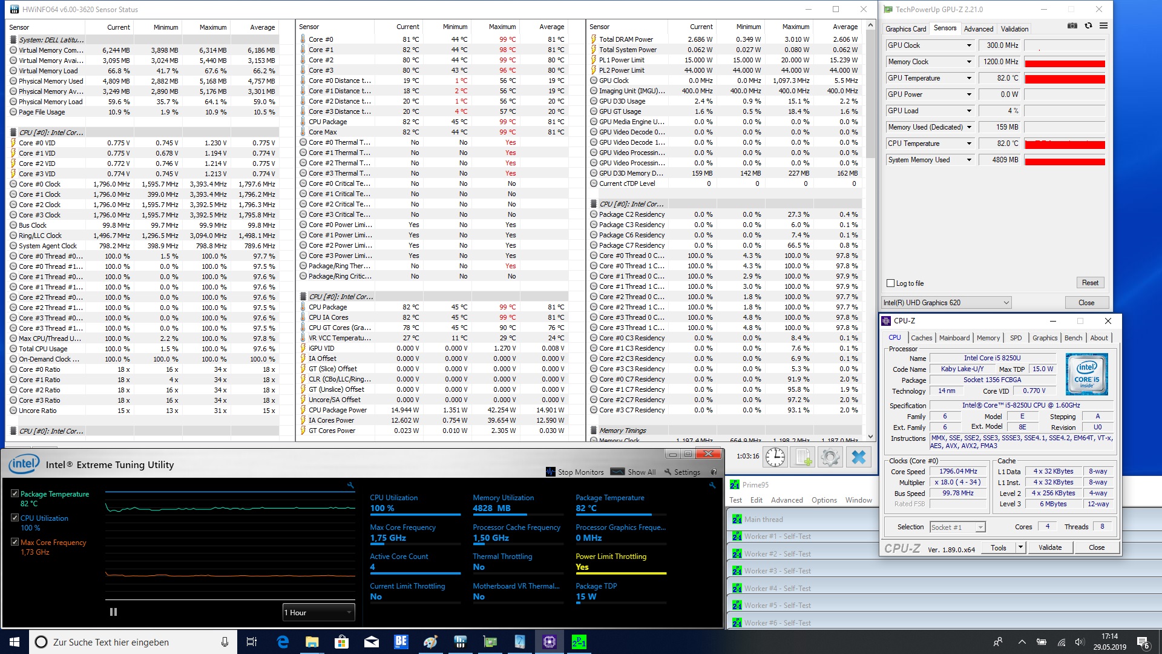This screenshot has width=1162, height=654.
Task: Click the Stop Monitors waveform icon in XTU
Action: [x=550, y=472]
